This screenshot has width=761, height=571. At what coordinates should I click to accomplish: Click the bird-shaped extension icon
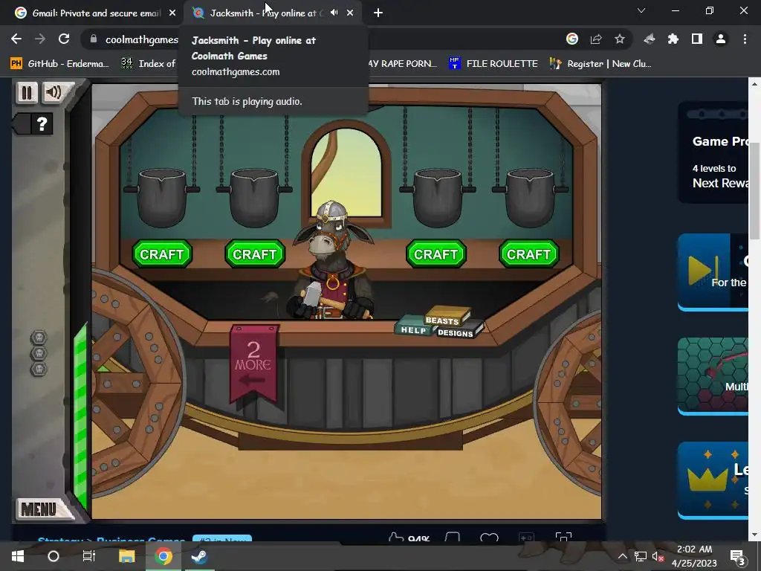650,39
